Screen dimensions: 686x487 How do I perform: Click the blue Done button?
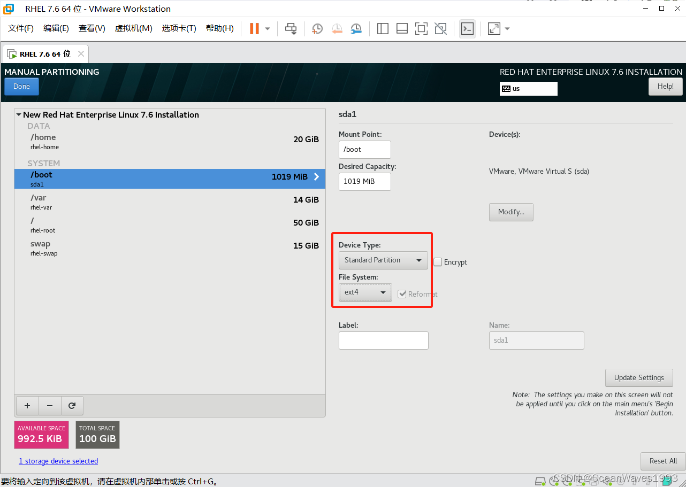click(x=21, y=87)
